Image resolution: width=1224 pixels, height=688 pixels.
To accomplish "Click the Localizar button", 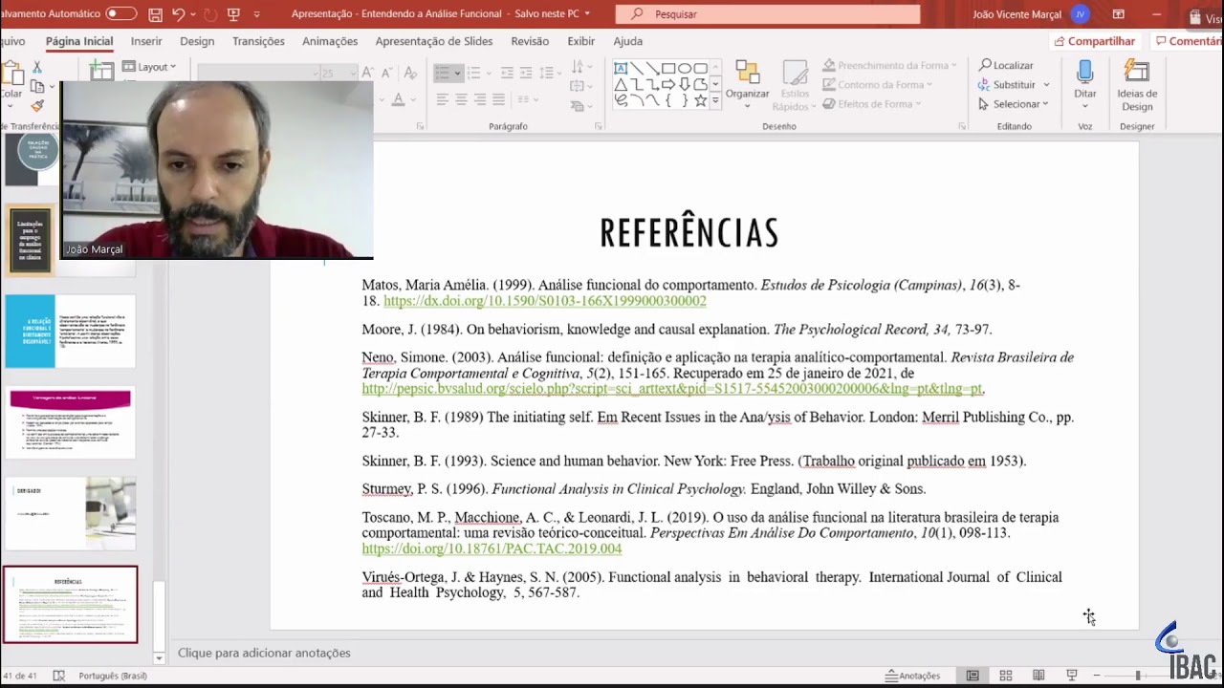I will 1006,65.
